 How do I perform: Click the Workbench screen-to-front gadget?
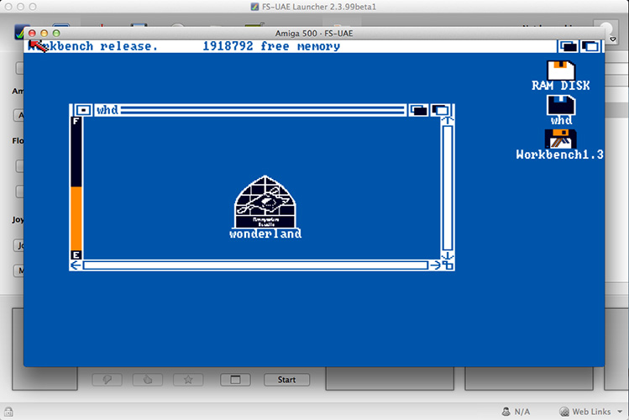pyautogui.click(x=590, y=47)
